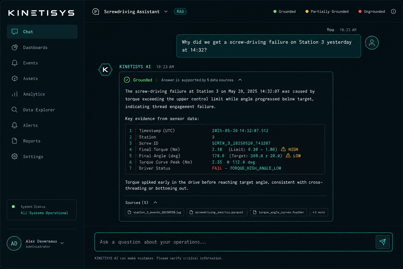Viewport: 403px width, 269px height.
Task: Open the Chat section icon
Action: [15, 32]
